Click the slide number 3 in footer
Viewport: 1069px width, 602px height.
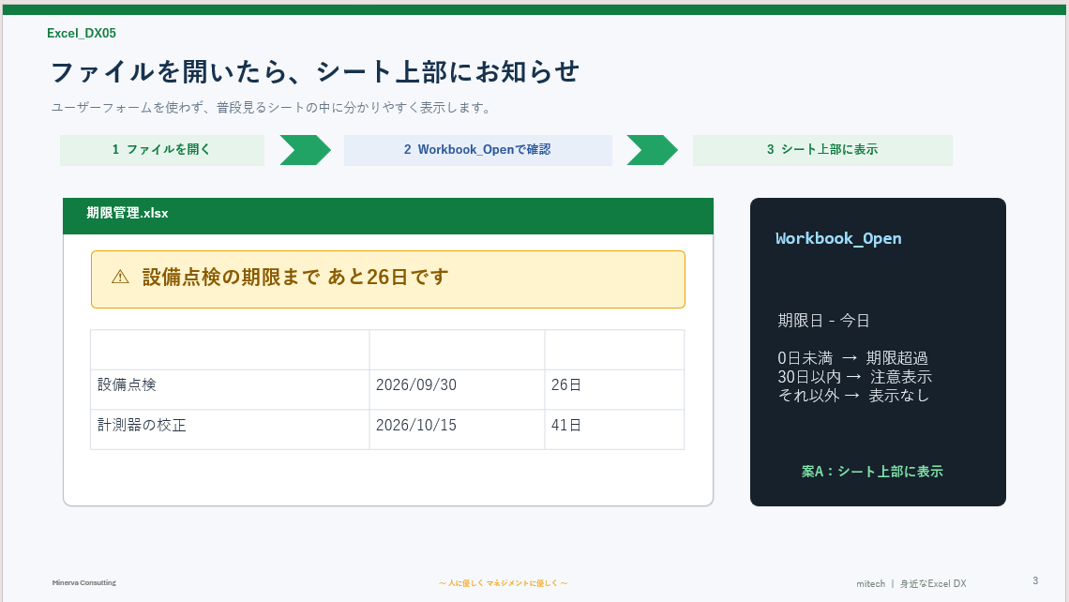1035,580
